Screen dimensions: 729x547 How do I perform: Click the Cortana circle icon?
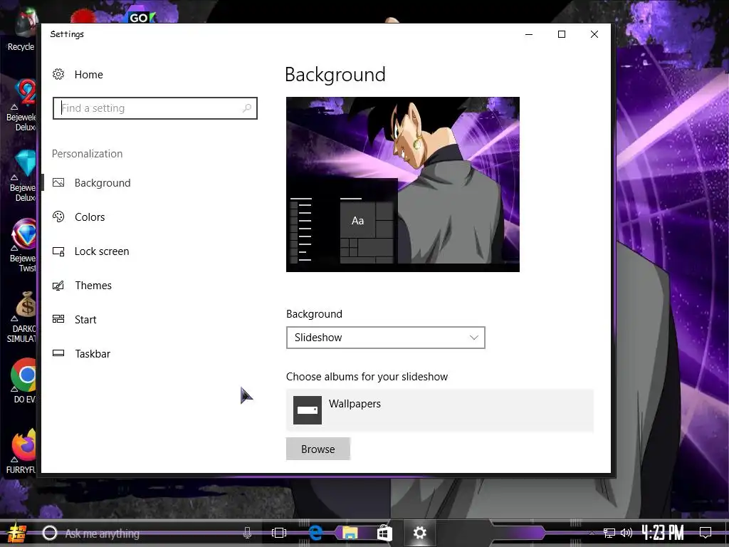(x=50, y=533)
